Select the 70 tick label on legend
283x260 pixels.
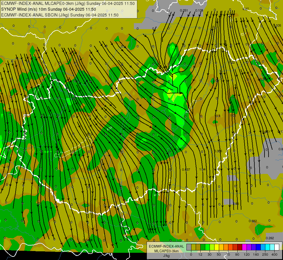point(228,255)
